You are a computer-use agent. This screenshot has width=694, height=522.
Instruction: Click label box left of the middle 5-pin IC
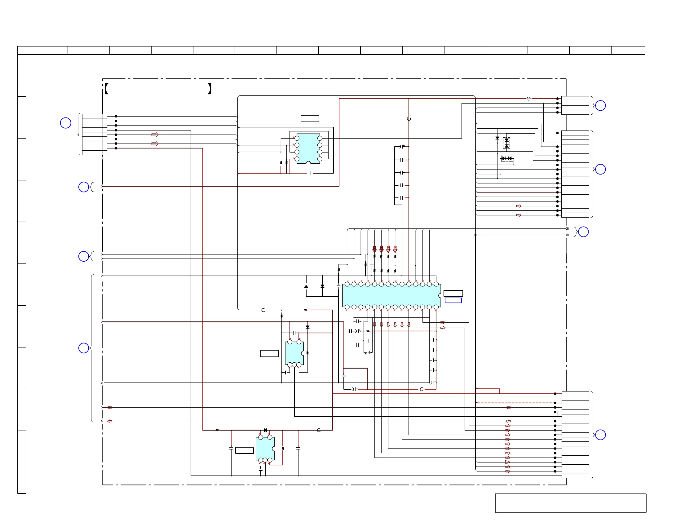pos(269,354)
